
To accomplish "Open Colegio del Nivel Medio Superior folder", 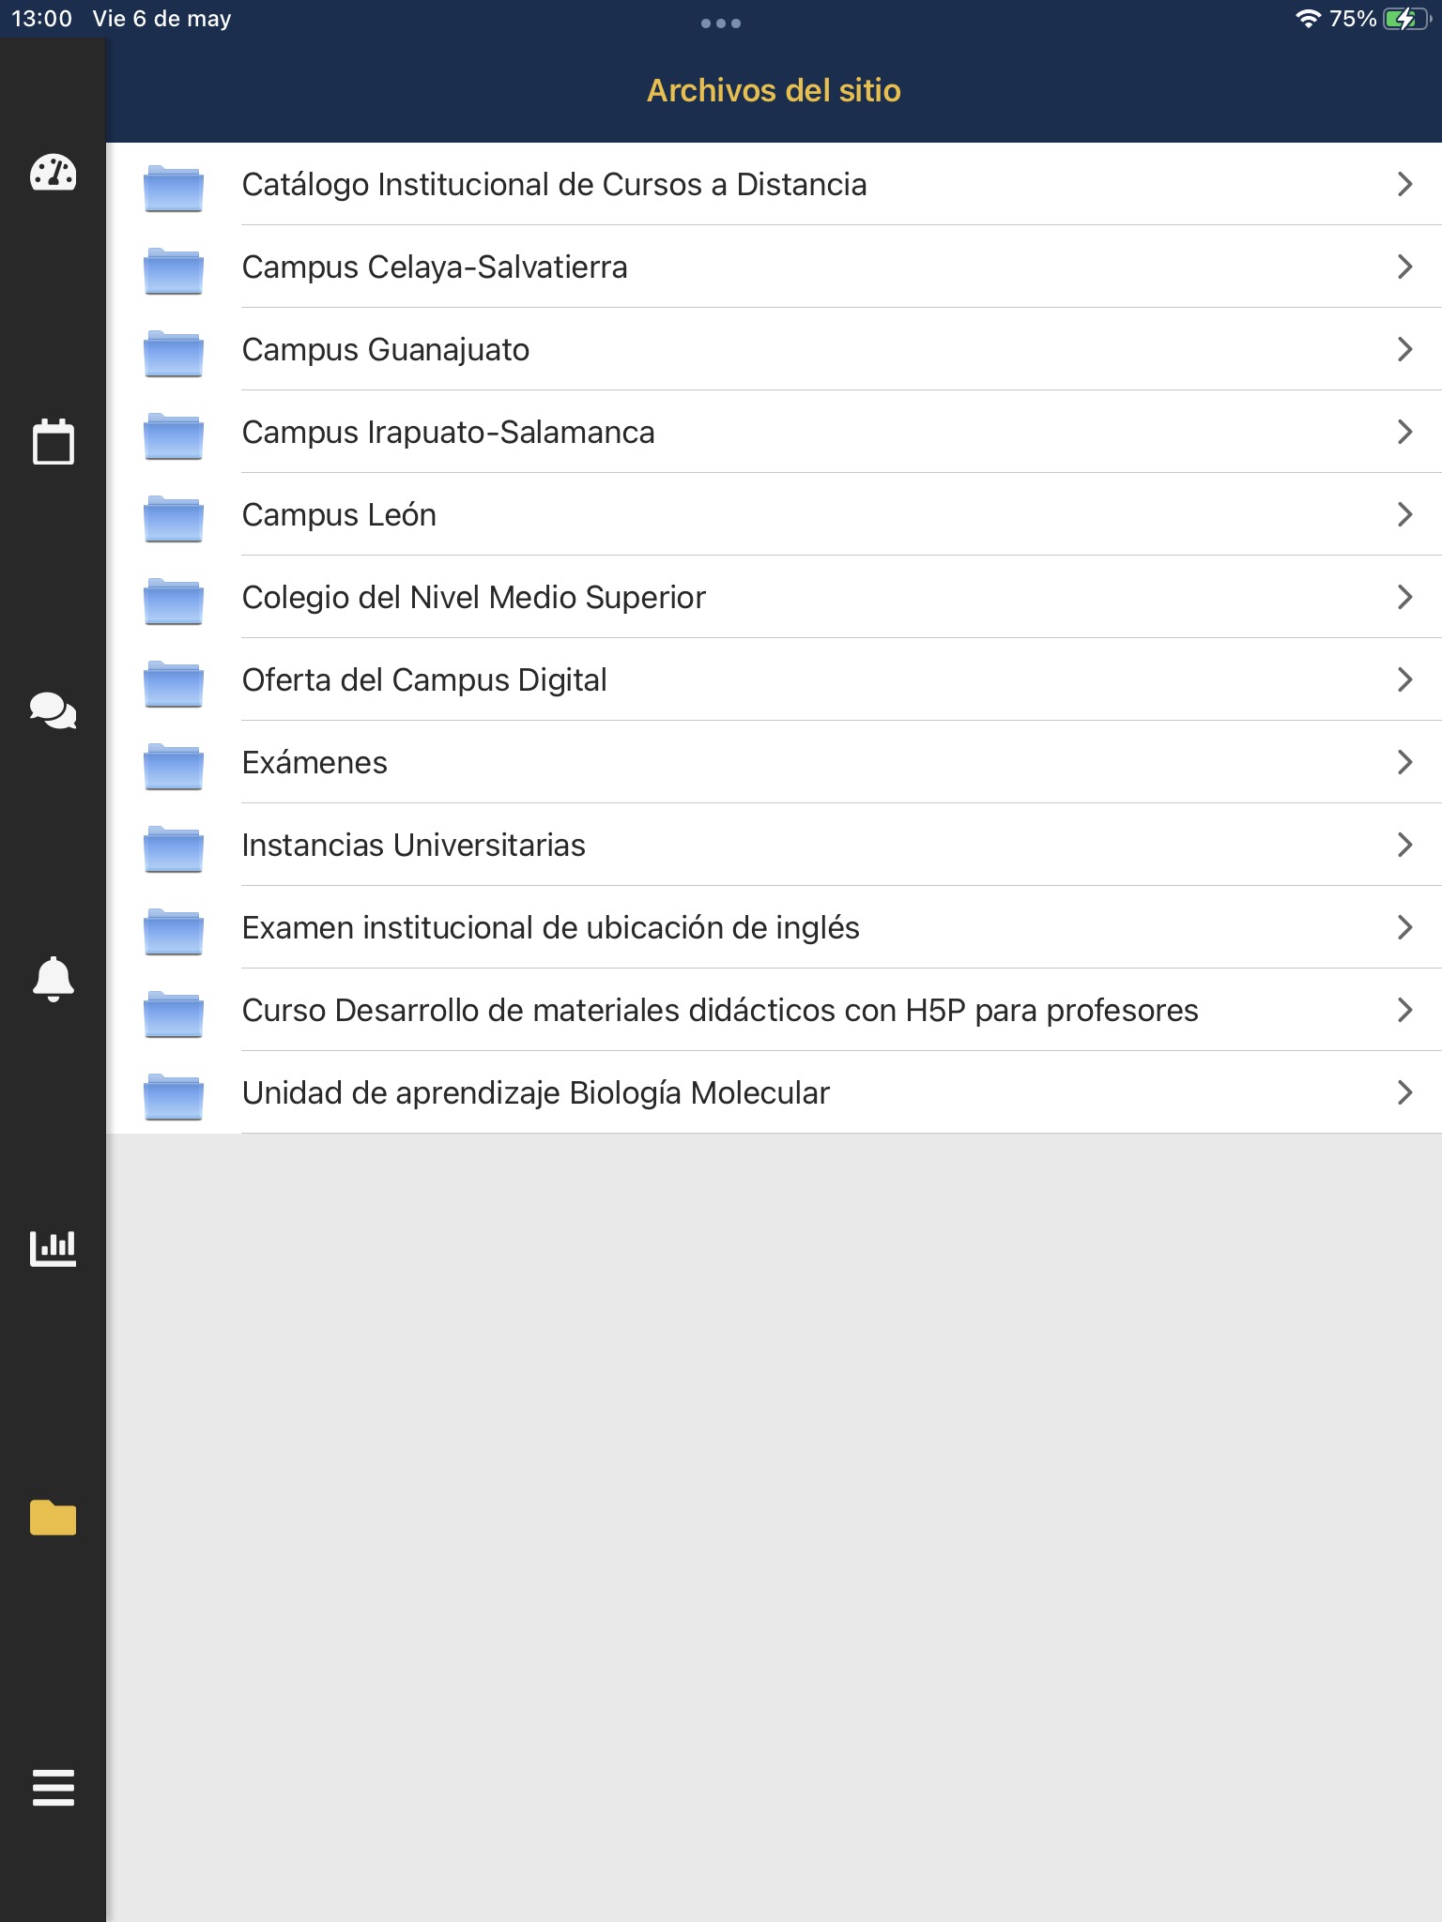I will [x=774, y=597].
